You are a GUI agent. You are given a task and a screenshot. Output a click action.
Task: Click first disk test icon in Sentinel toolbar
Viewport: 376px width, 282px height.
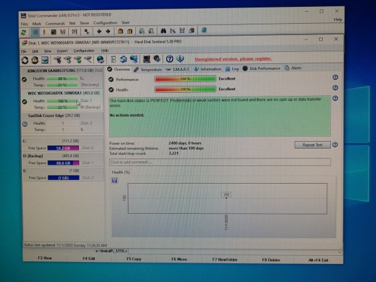(57, 60)
